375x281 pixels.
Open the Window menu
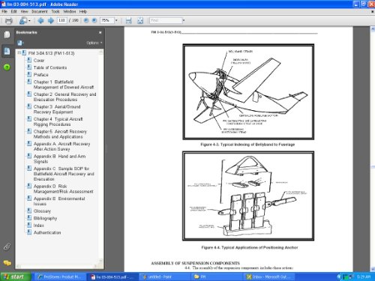coord(70,11)
